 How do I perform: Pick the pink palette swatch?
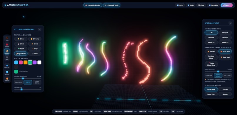tap(21, 62)
